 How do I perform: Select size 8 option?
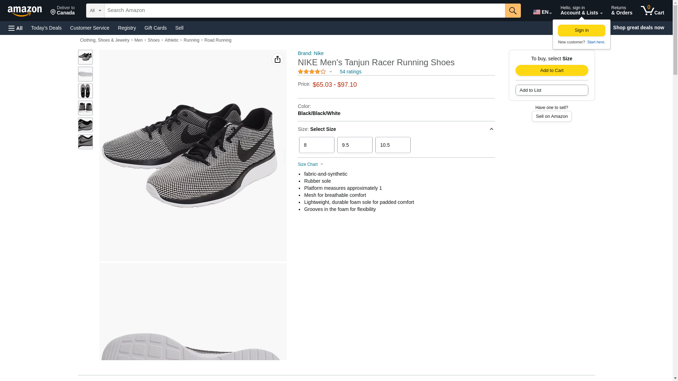pos(316,145)
